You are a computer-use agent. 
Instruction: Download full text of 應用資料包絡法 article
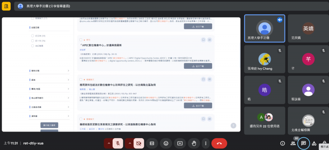[198, 105]
